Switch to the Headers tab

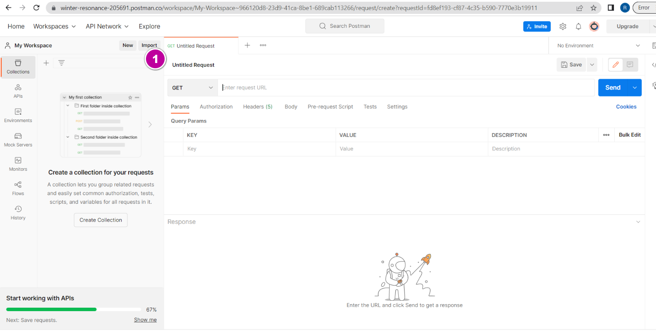click(258, 106)
